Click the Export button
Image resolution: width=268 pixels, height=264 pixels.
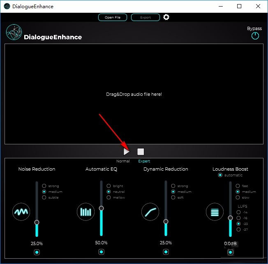146,17
